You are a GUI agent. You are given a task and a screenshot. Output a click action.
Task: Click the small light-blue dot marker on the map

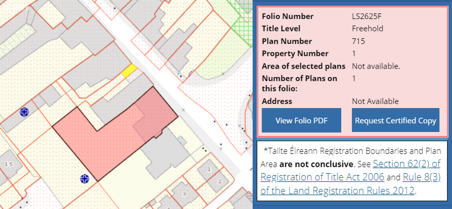pos(178,74)
